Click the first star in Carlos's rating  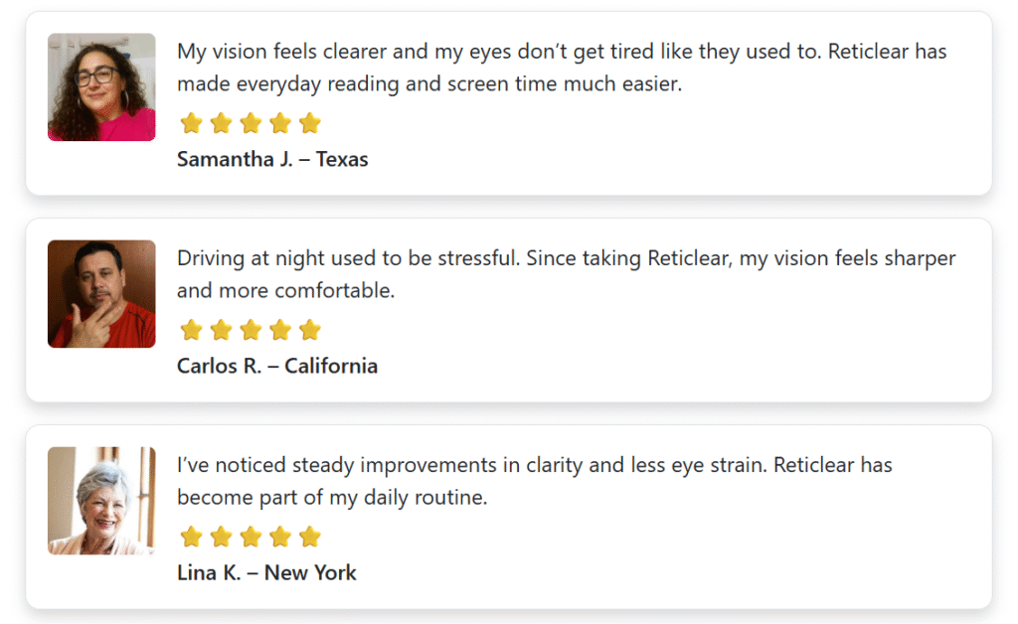(191, 330)
